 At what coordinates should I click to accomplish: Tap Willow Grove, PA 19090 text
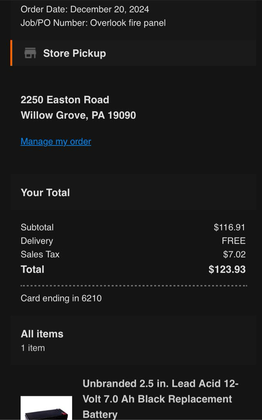(x=78, y=115)
